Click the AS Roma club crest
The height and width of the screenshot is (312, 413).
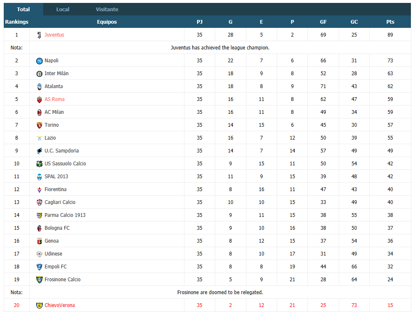click(39, 100)
